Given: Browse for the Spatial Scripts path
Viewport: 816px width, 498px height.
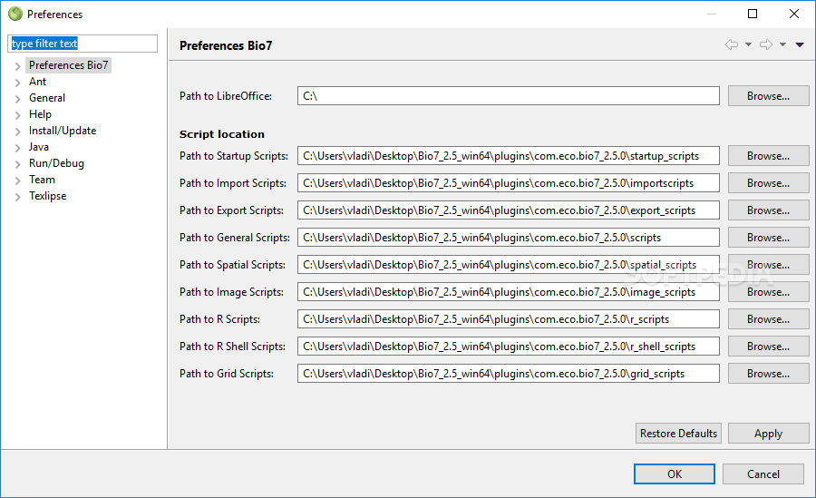Looking at the screenshot, I should tap(768, 265).
